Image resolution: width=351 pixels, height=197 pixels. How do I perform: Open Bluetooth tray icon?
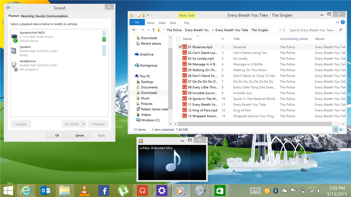(276, 191)
